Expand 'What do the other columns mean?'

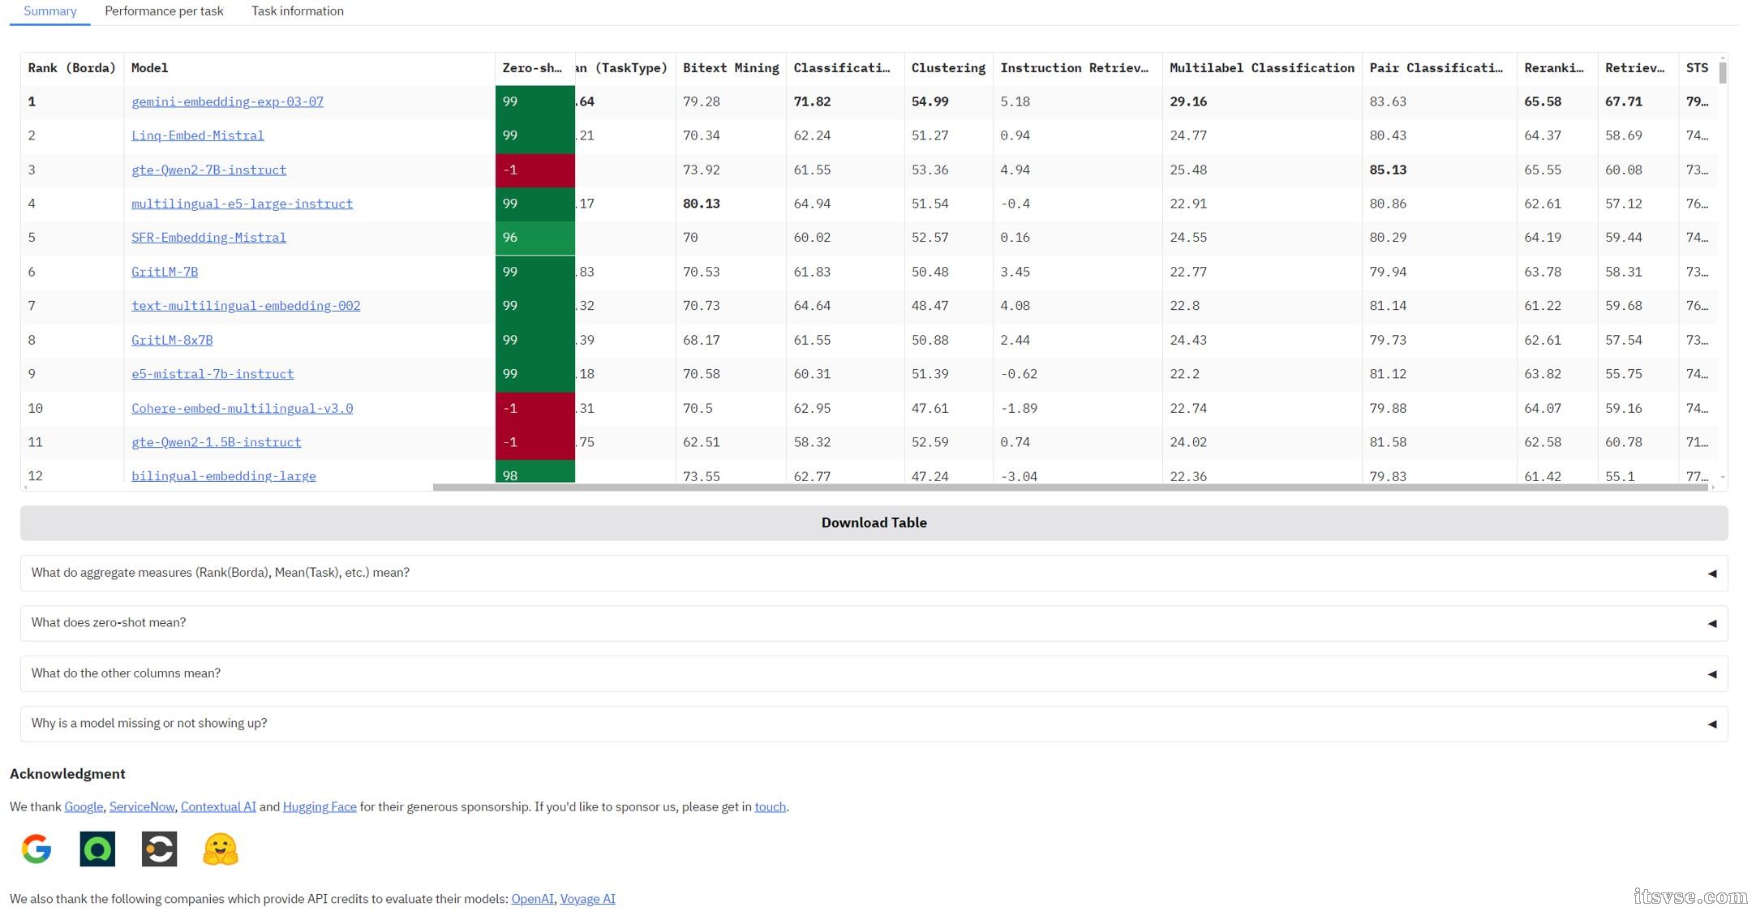pyautogui.click(x=874, y=673)
